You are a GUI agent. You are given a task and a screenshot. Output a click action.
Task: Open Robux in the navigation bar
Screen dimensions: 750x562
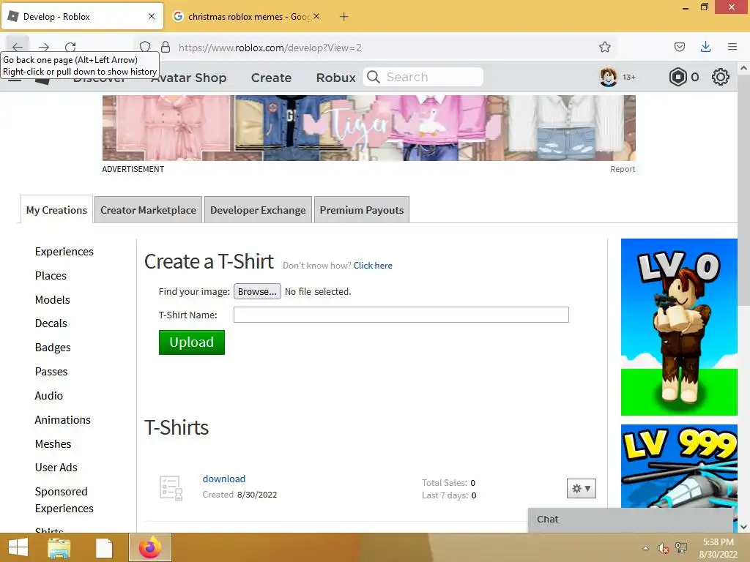click(x=335, y=78)
